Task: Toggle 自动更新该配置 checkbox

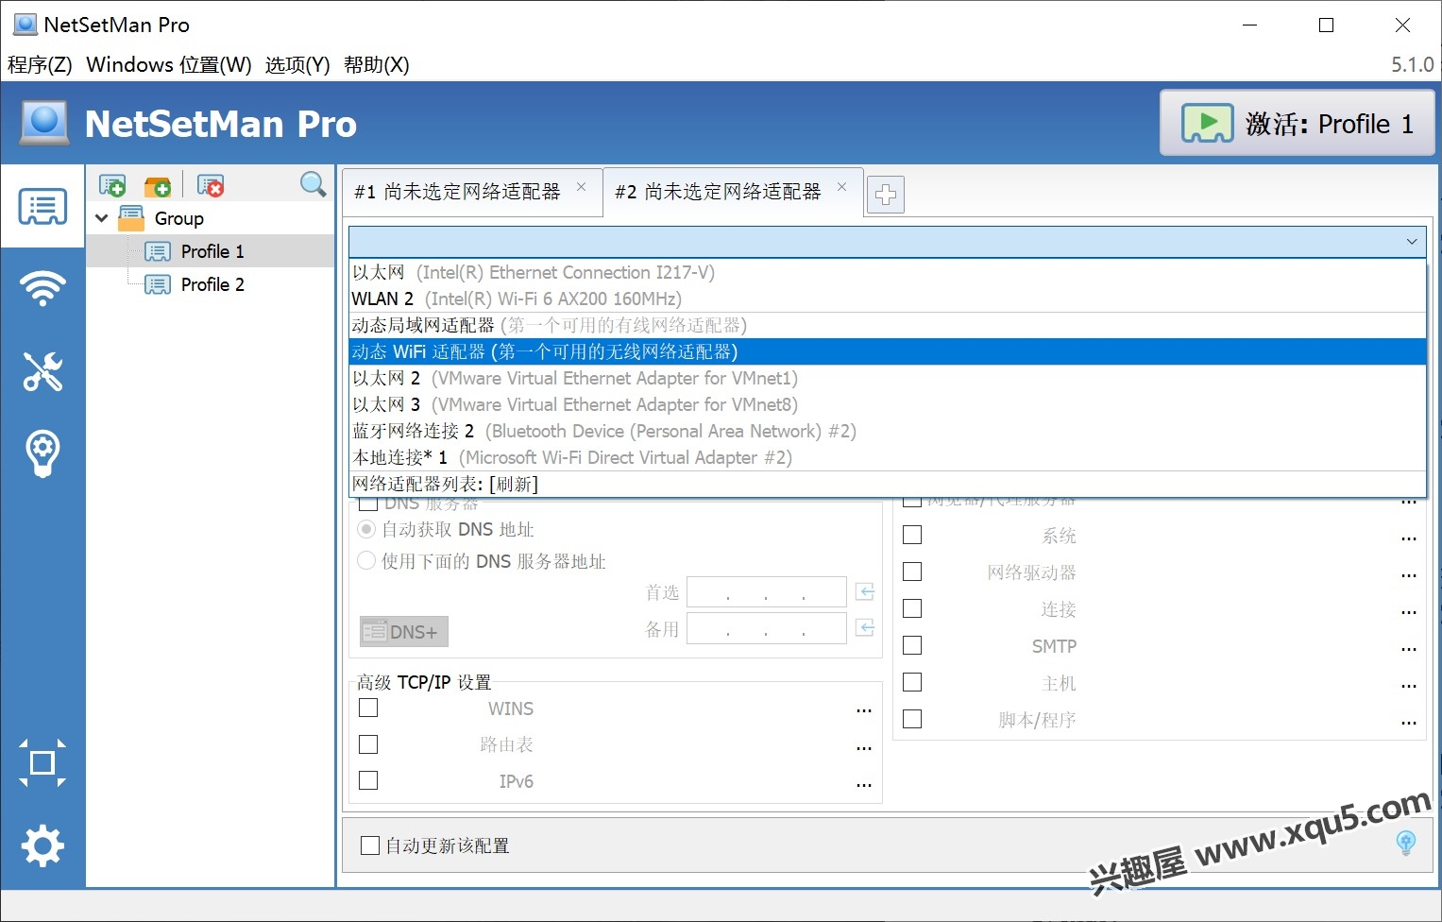Action: 370,845
